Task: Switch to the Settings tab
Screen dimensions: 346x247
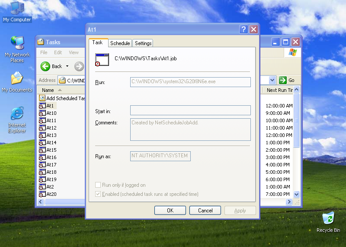Action: (x=143, y=43)
